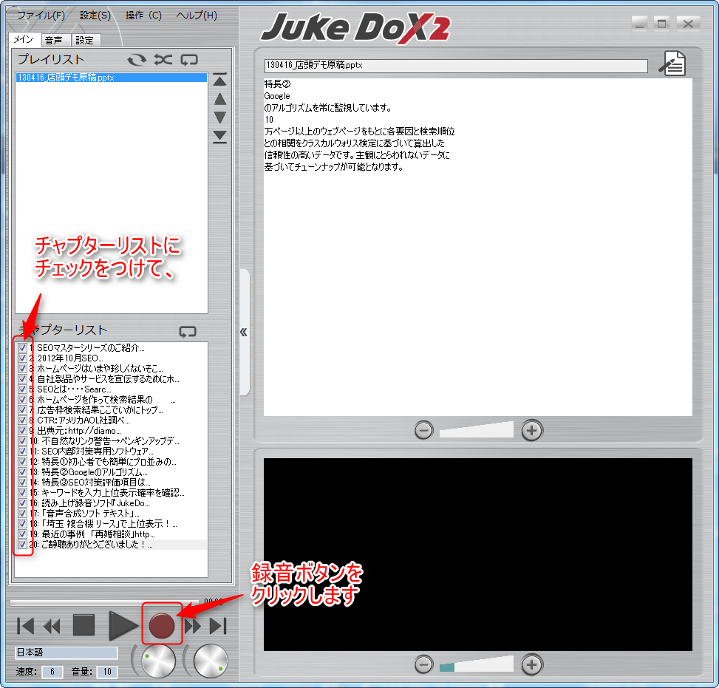The width and height of the screenshot is (719, 688).
Task: Open the ヘルプ(H) menu
Action: [197, 15]
